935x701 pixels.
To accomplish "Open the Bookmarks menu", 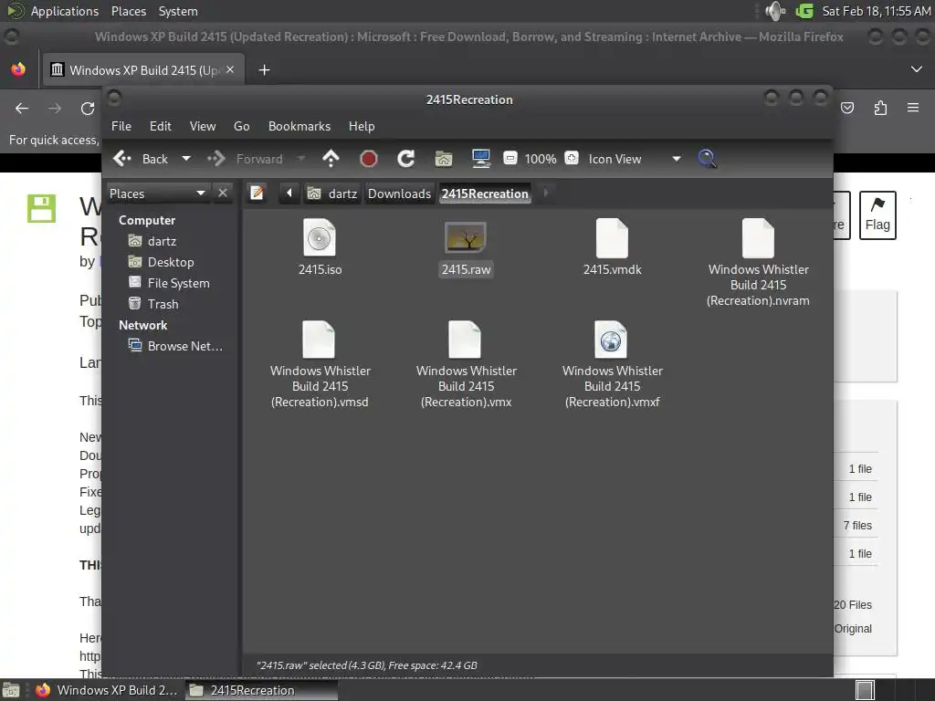I will click(x=299, y=126).
